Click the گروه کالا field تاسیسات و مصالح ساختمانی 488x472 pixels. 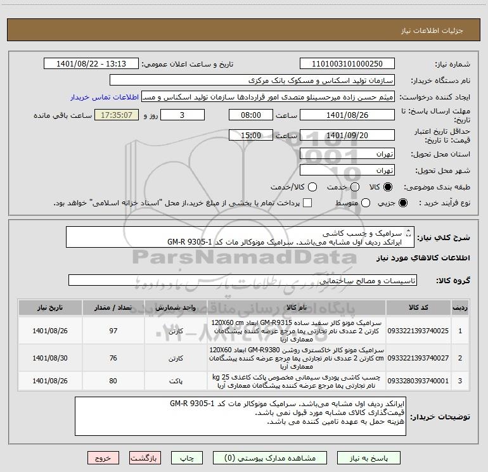[243, 280]
